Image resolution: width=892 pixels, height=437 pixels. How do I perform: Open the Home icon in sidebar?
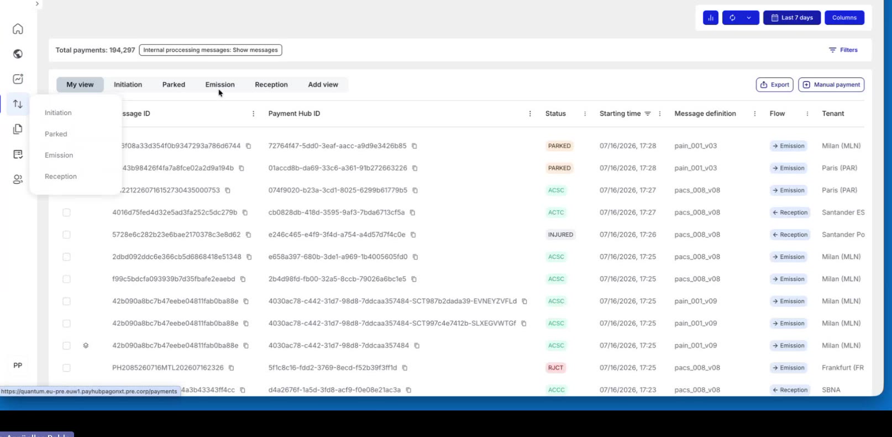coord(18,29)
